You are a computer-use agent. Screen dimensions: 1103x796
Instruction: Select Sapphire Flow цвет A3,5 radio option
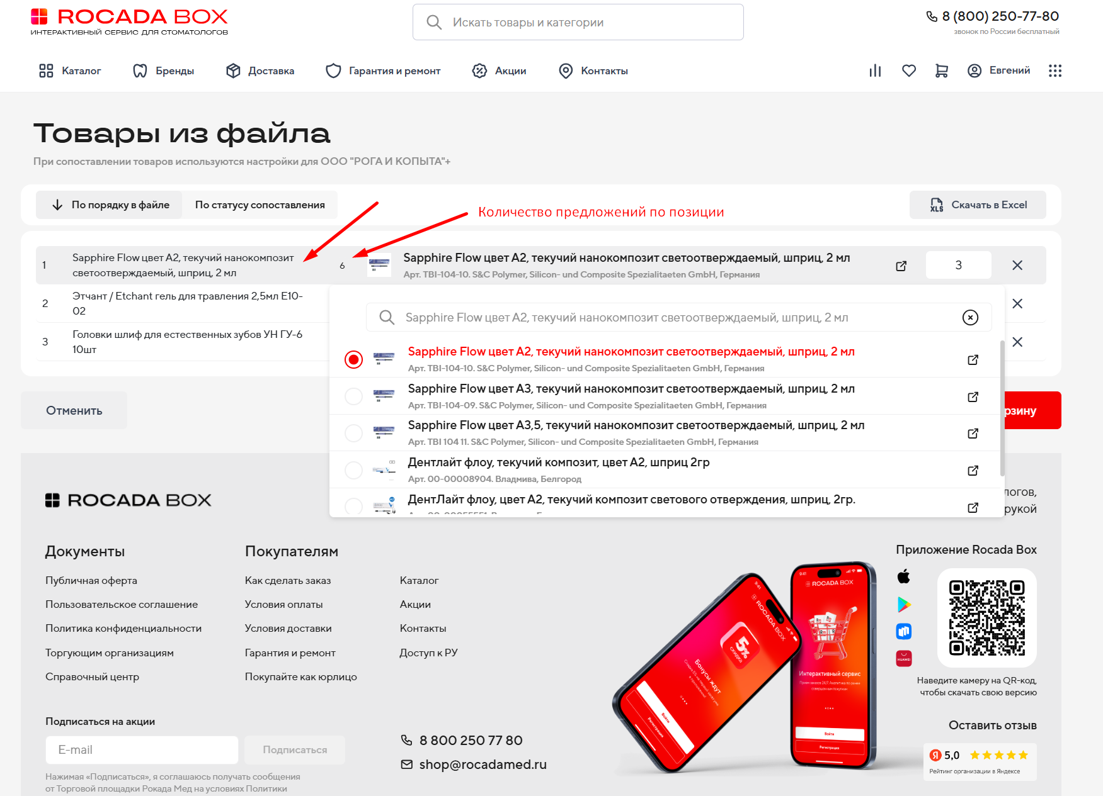[x=353, y=433]
